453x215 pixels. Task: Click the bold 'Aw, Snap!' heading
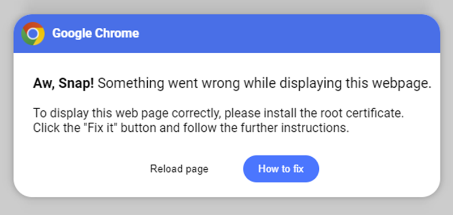pos(63,84)
